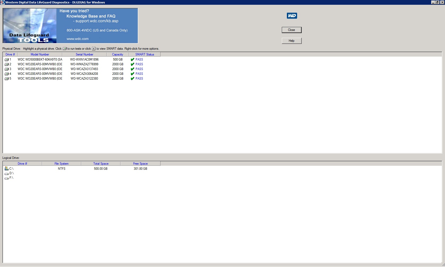Click the green check for serial WD-WCAZA3064208

coord(132,74)
